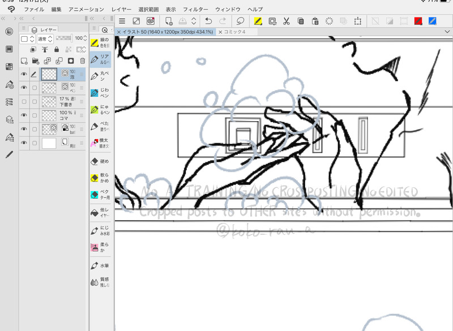Click the redo arrow in command bar
This screenshot has width=453, height=331.
[x=223, y=21]
